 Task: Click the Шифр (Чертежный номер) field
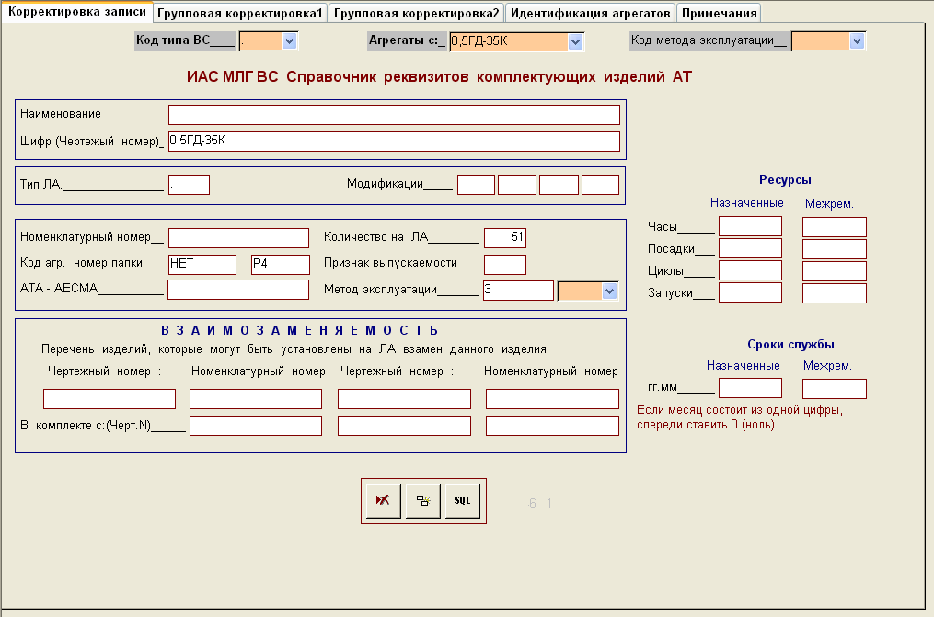pos(394,141)
